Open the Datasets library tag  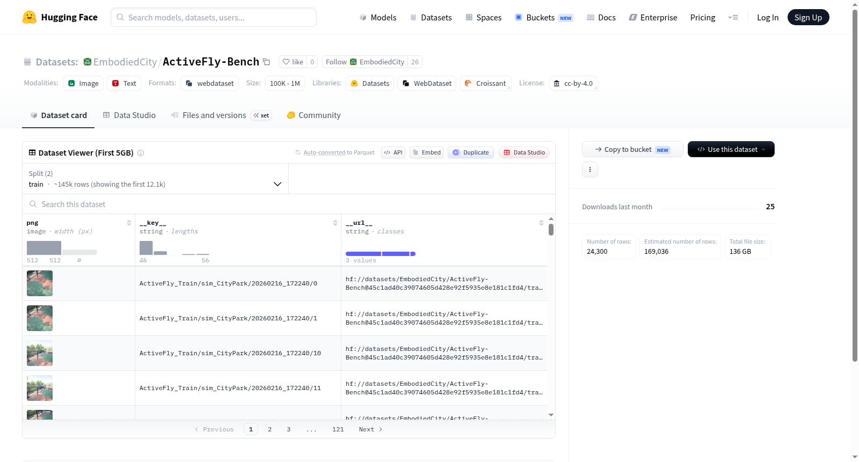370,83
